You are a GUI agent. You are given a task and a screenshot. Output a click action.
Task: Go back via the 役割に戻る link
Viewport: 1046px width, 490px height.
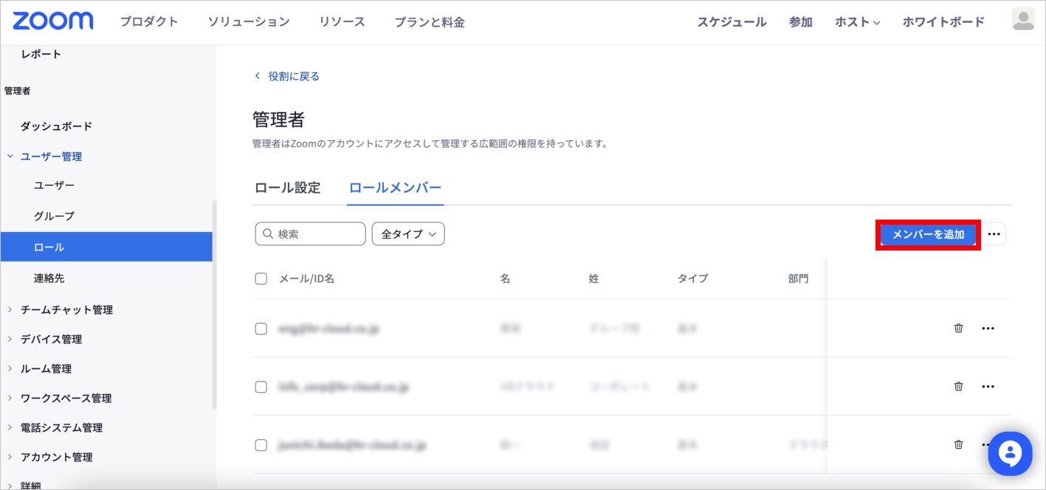click(286, 75)
